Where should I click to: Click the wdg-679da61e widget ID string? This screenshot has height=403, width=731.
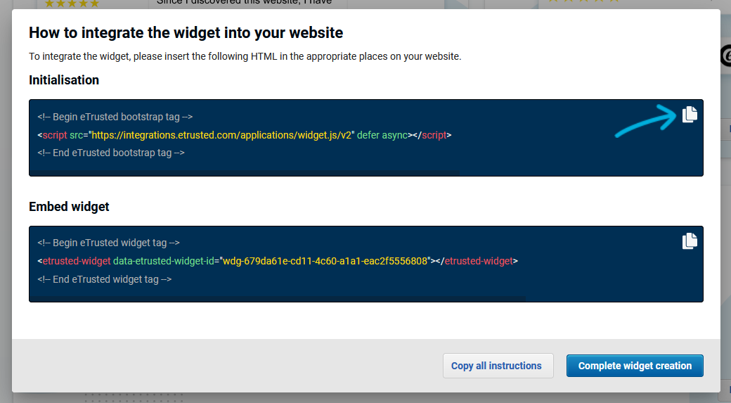point(325,261)
